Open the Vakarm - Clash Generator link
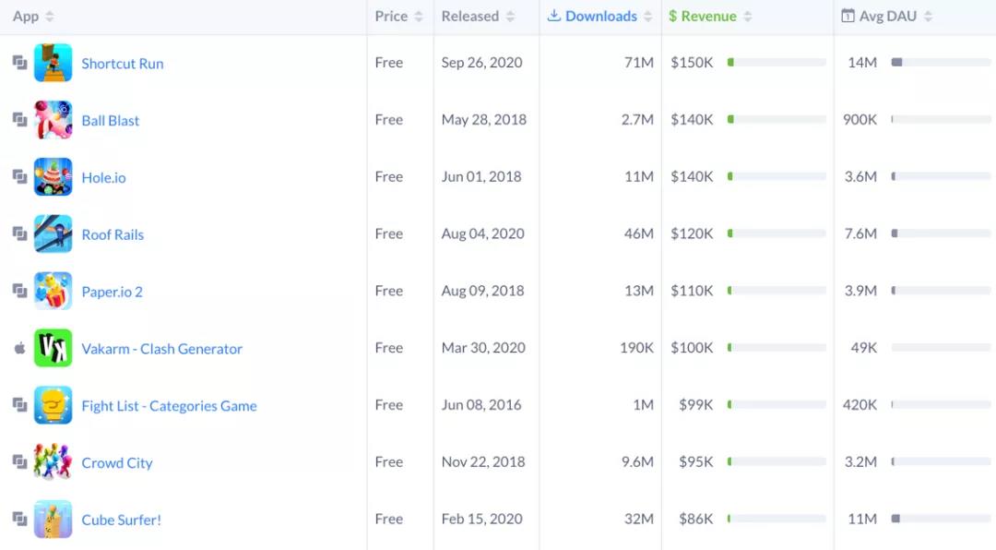This screenshot has width=996, height=550. (162, 349)
